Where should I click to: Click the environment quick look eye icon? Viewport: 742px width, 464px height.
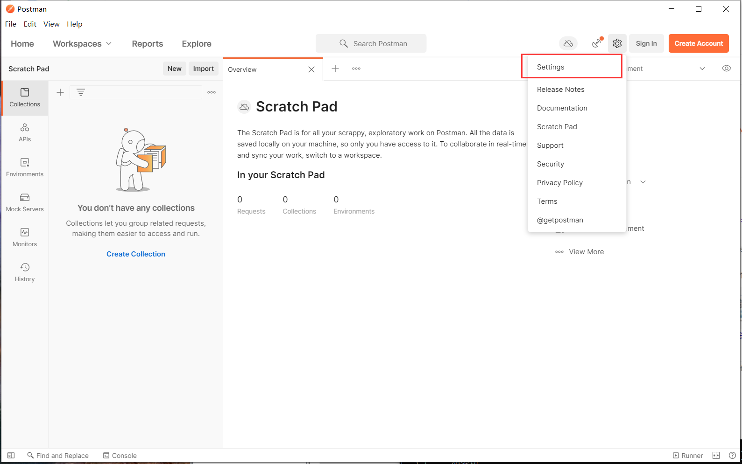click(x=727, y=69)
